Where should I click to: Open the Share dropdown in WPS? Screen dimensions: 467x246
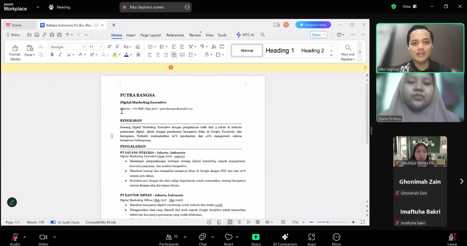click(x=318, y=35)
